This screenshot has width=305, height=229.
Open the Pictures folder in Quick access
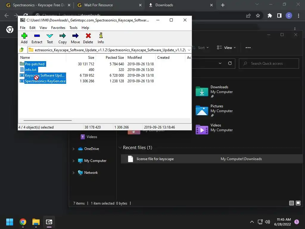tap(214, 111)
